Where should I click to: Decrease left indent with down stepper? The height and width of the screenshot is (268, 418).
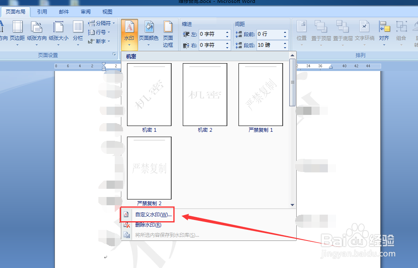pyautogui.click(x=227, y=37)
